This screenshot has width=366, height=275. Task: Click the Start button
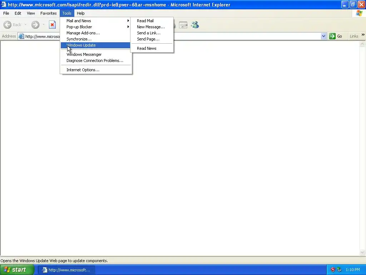pyautogui.click(x=17, y=270)
